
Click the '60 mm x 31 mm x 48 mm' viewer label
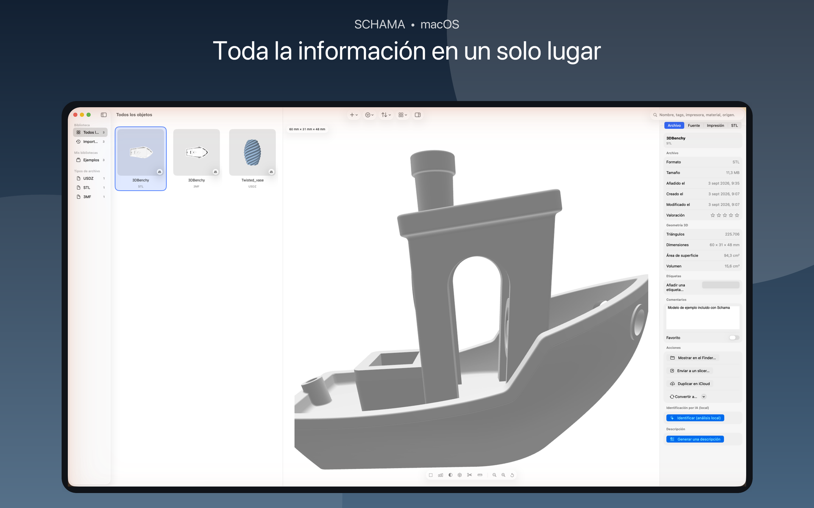[307, 130]
